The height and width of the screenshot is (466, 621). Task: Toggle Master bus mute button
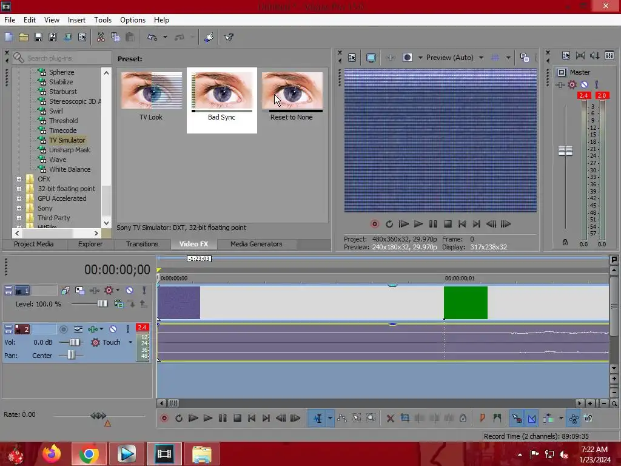[584, 84]
